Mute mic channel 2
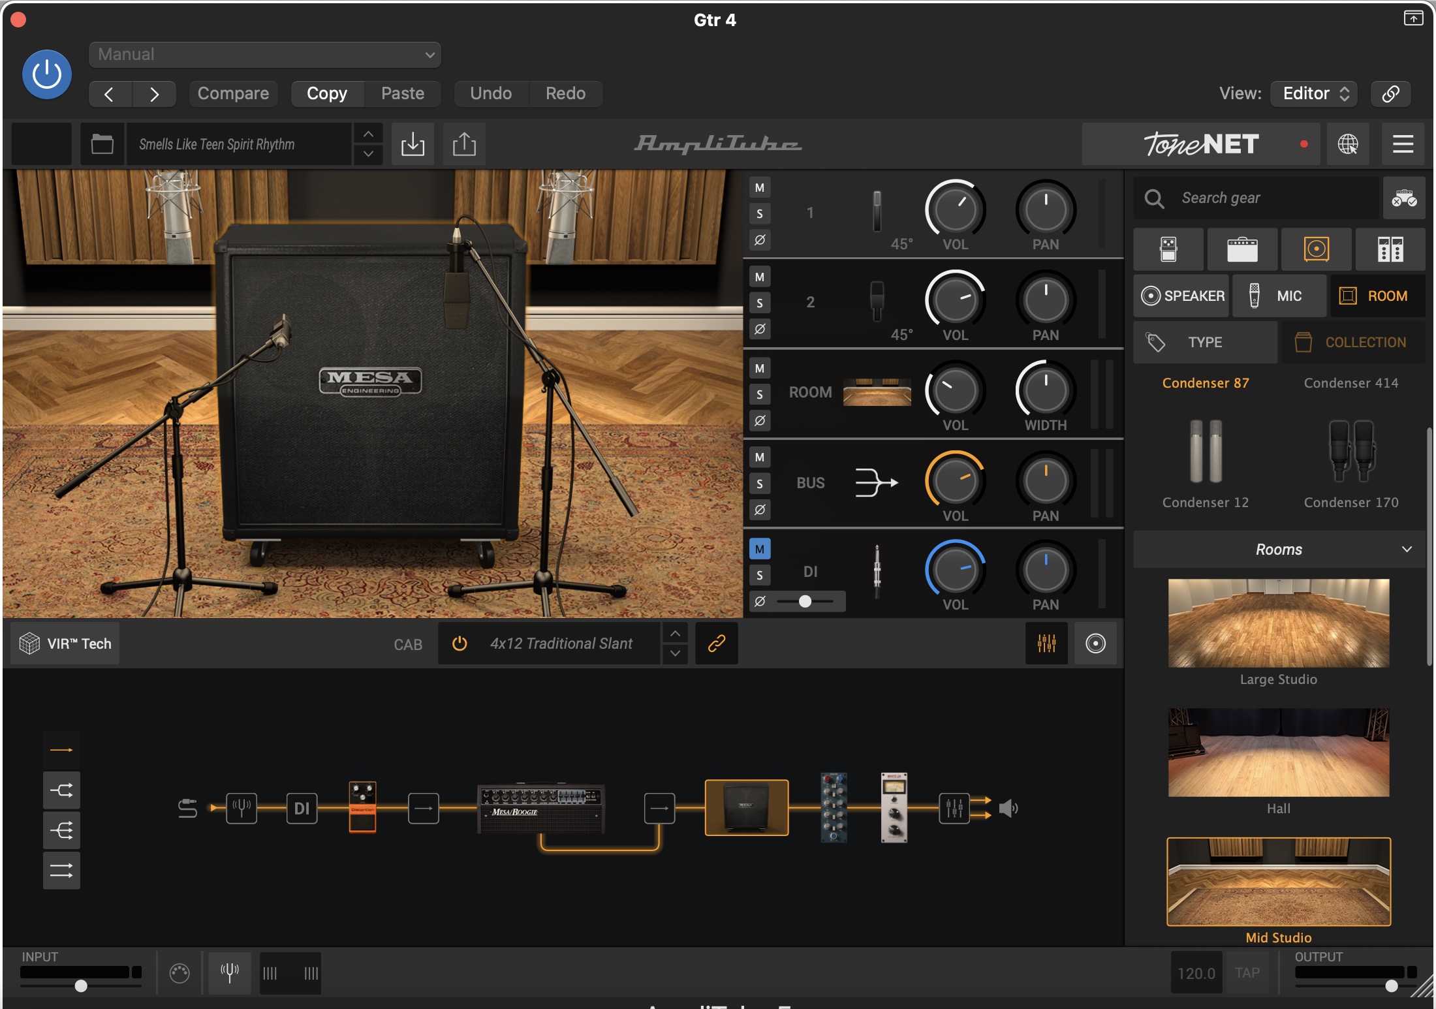1436x1009 pixels. pyautogui.click(x=760, y=277)
